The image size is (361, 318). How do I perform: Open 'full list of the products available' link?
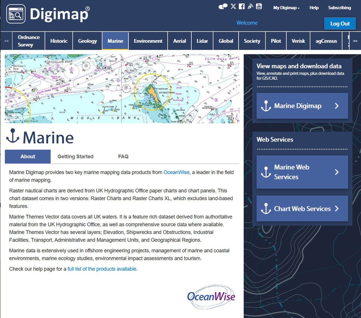(x=102, y=269)
